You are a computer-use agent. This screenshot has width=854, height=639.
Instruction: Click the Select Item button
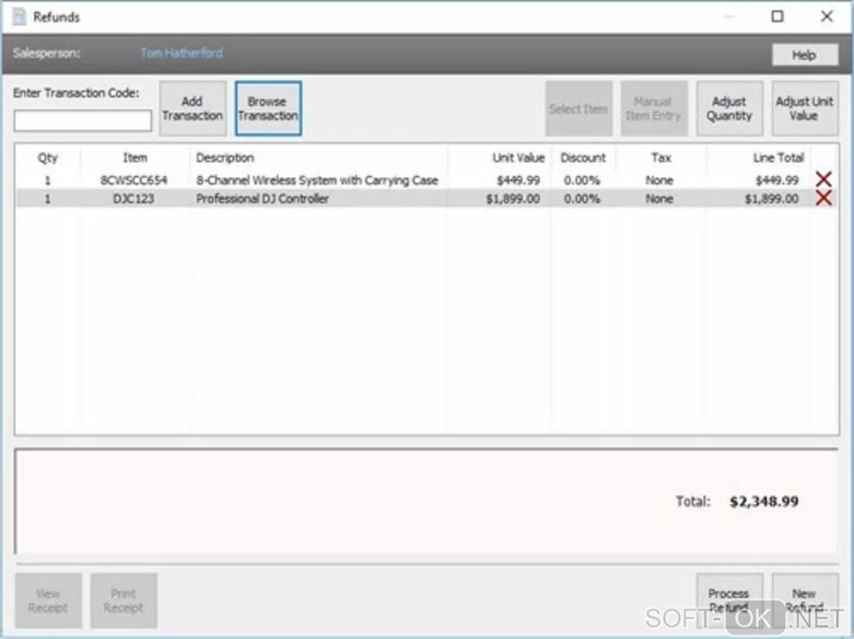tap(579, 108)
